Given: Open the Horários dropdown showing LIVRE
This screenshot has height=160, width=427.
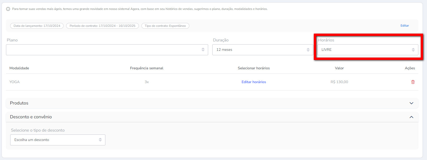Looking at the screenshot, I should pos(363,50).
